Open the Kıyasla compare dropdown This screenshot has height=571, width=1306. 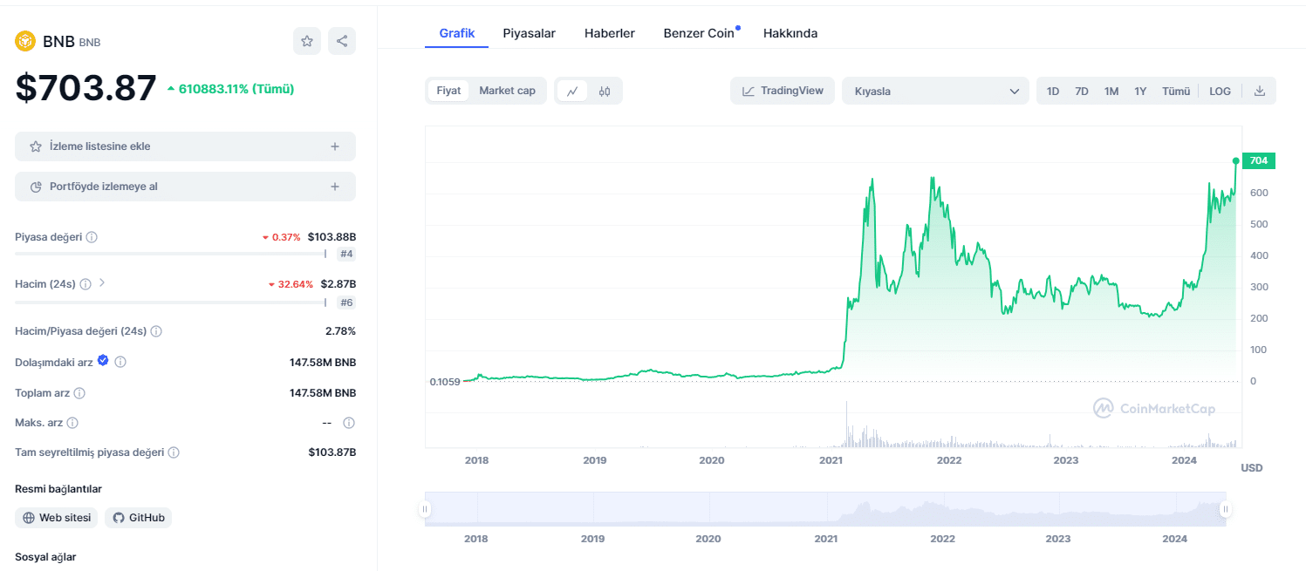(935, 91)
